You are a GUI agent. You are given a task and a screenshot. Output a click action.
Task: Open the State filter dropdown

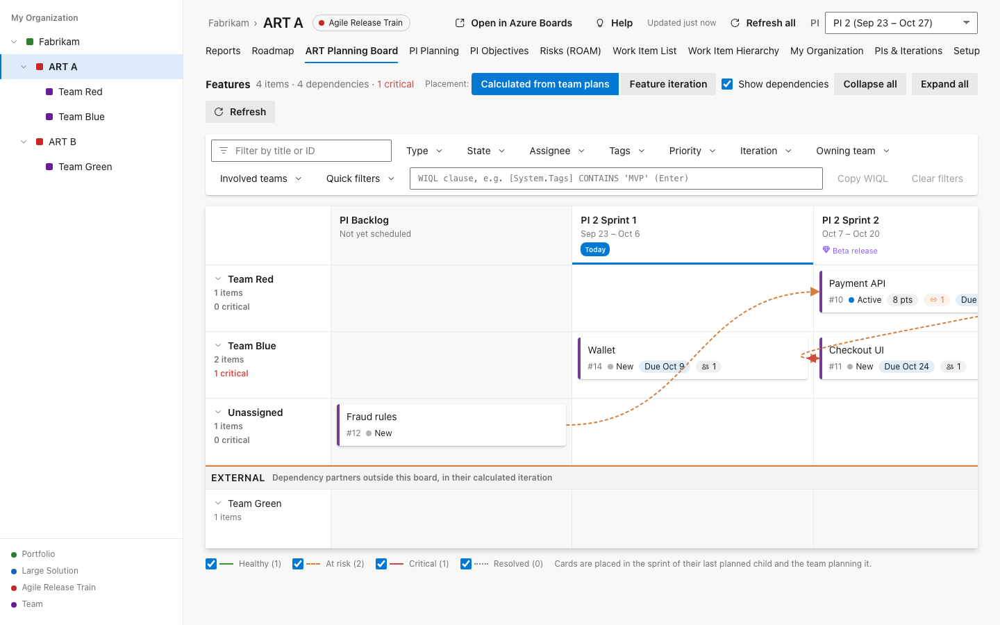tap(486, 151)
